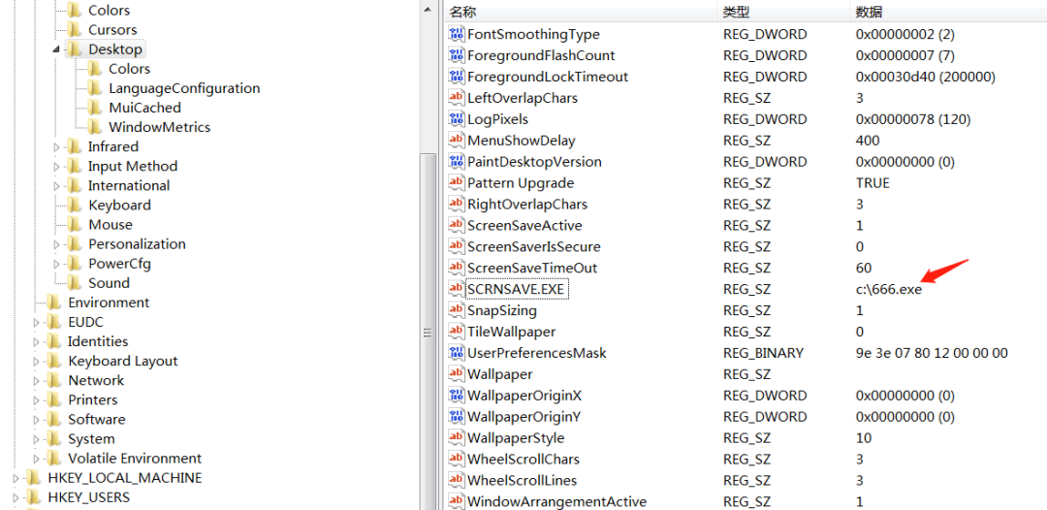This screenshot has height=510, width=1047.
Task: Click the tree pane vertical scrollbar thumb
Action: (x=428, y=332)
